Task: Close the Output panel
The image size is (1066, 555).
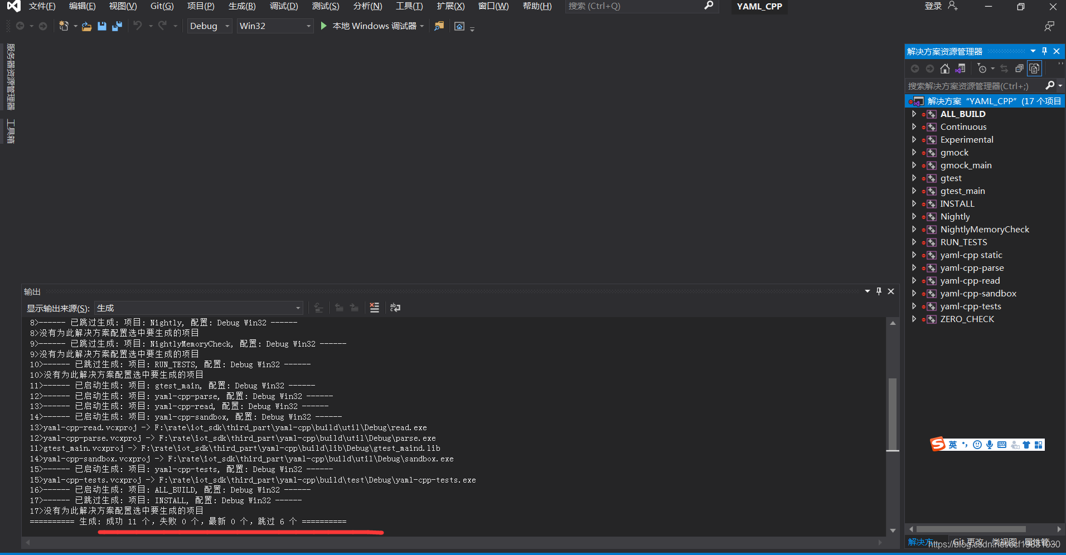Action: coord(891,291)
